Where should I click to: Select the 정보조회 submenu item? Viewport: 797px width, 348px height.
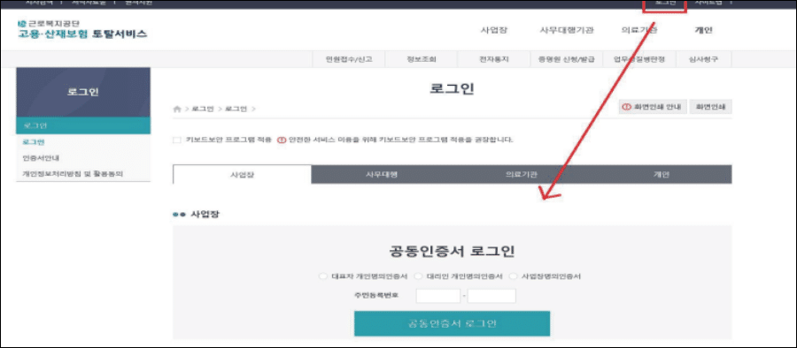tap(422, 59)
